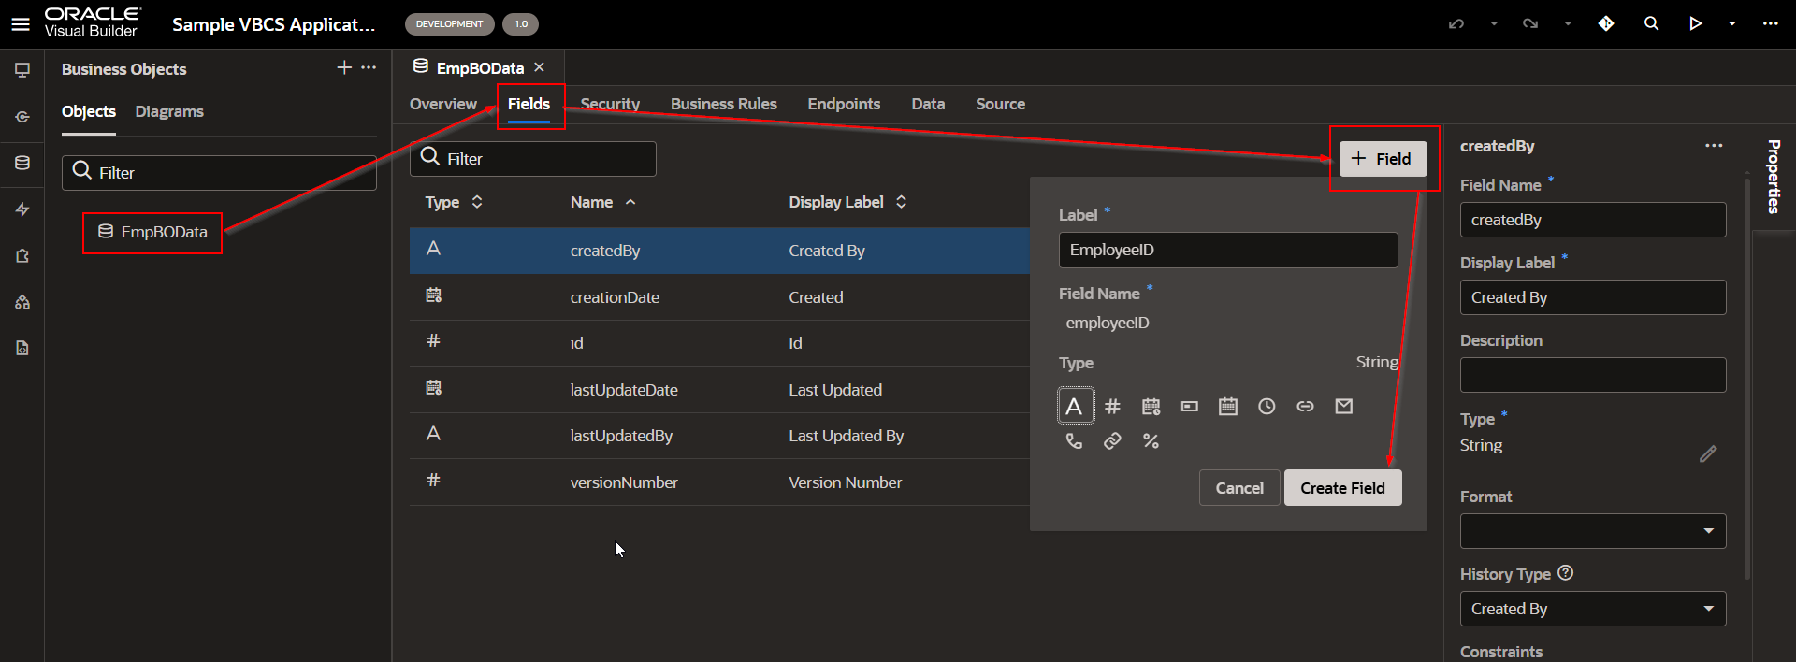Click the 1.0 version badge
The height and width of the screenshot is (662, 1796).
click(x=521, y=24)
